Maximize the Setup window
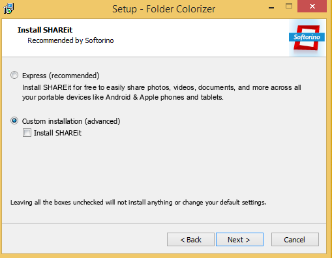This screenshot has width=332, height=258. pos(289,7)
